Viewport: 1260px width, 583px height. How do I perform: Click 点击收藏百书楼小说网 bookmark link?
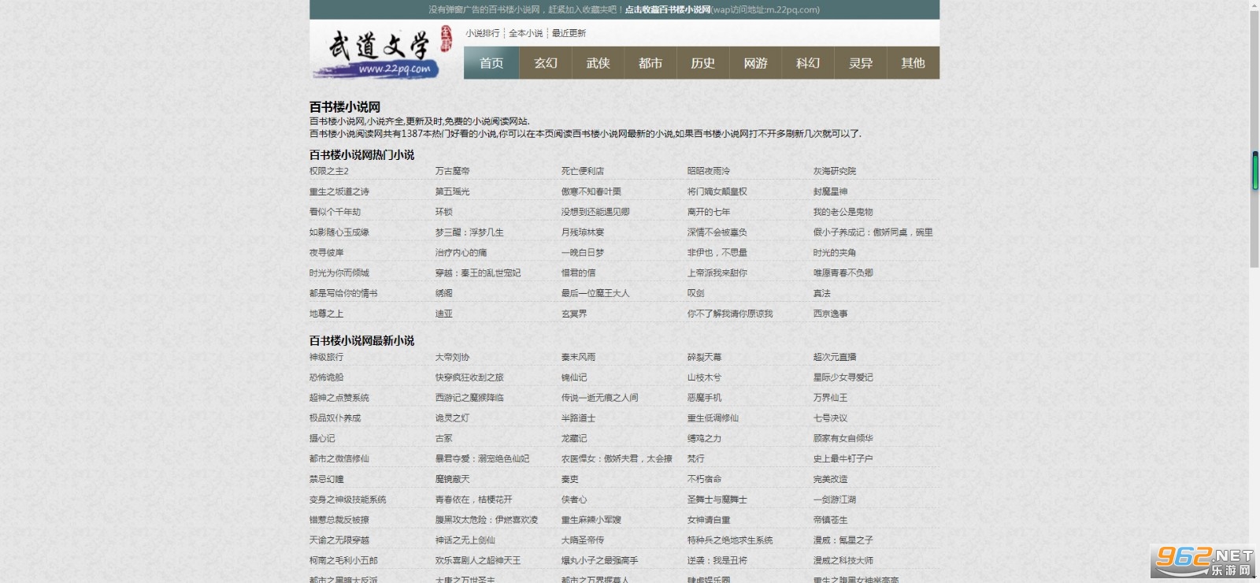(x=668, y=9)
